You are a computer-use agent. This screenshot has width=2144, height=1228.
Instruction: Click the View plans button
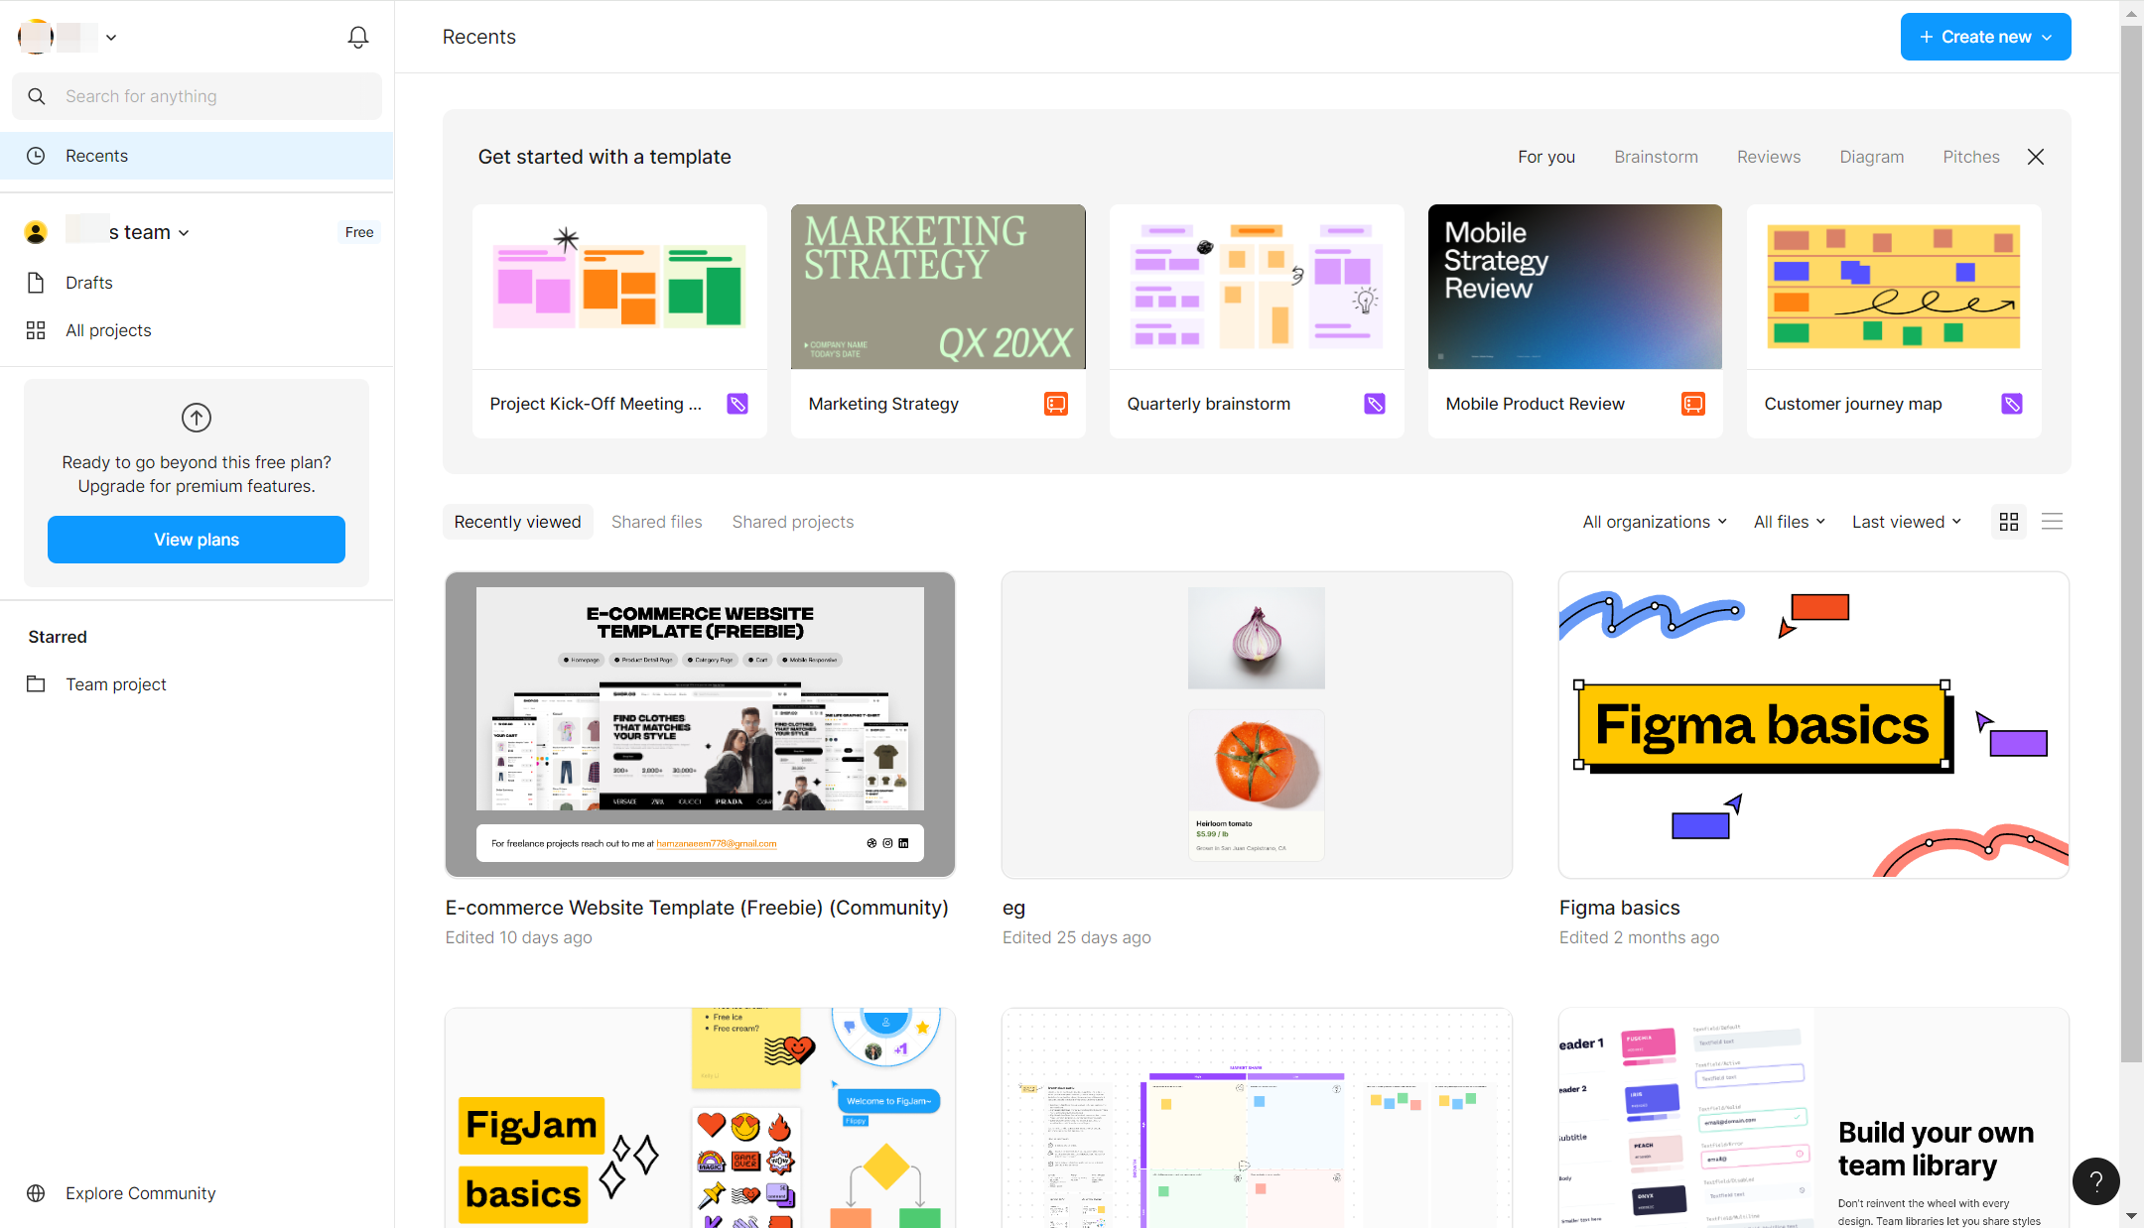coord(197,540)
